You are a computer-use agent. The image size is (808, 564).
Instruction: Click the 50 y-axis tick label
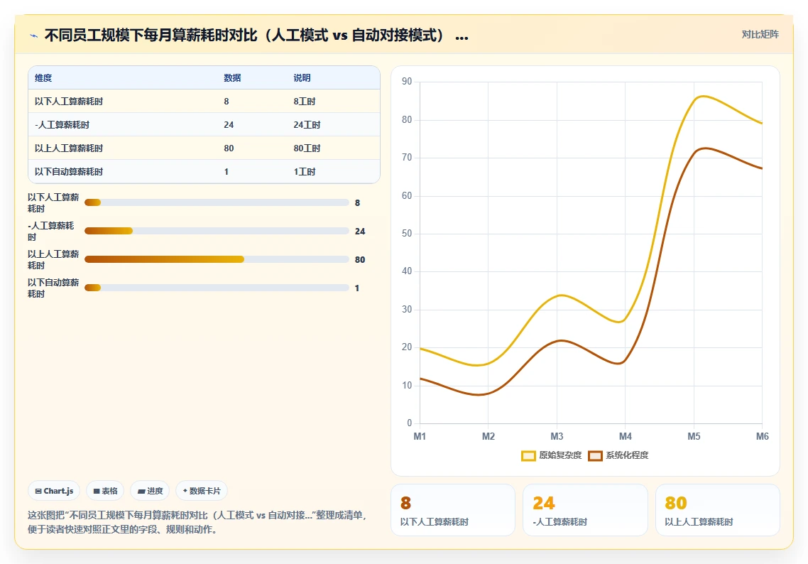click(x=407, y=234)
